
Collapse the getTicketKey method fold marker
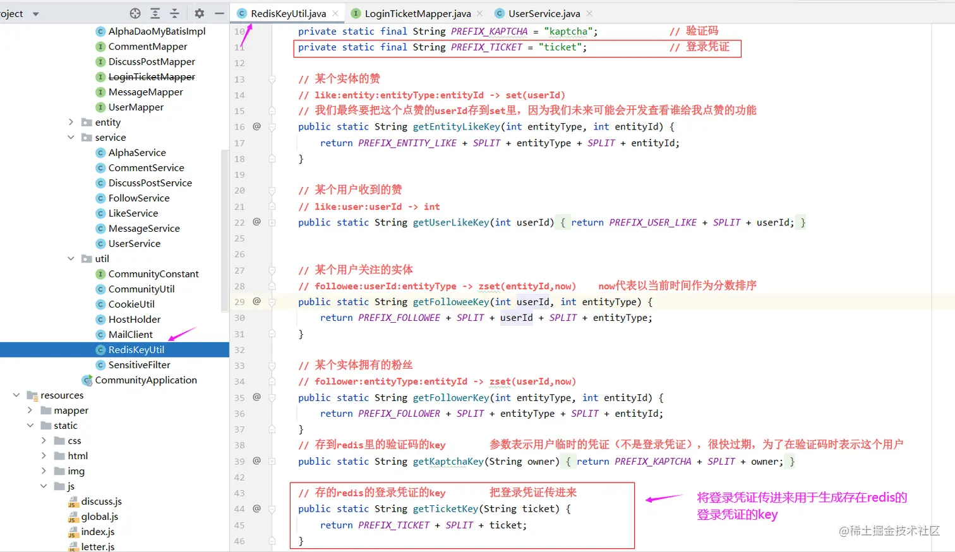coord(272,508)
